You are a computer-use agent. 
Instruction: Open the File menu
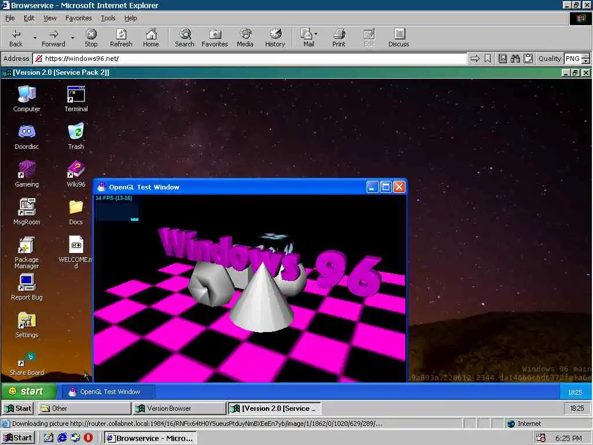click(x=10, y=18)
